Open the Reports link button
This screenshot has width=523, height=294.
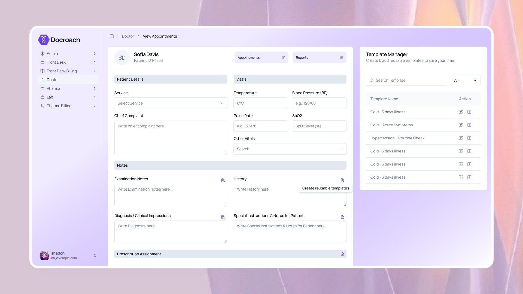pyautogui.click(x=319, y=57)
